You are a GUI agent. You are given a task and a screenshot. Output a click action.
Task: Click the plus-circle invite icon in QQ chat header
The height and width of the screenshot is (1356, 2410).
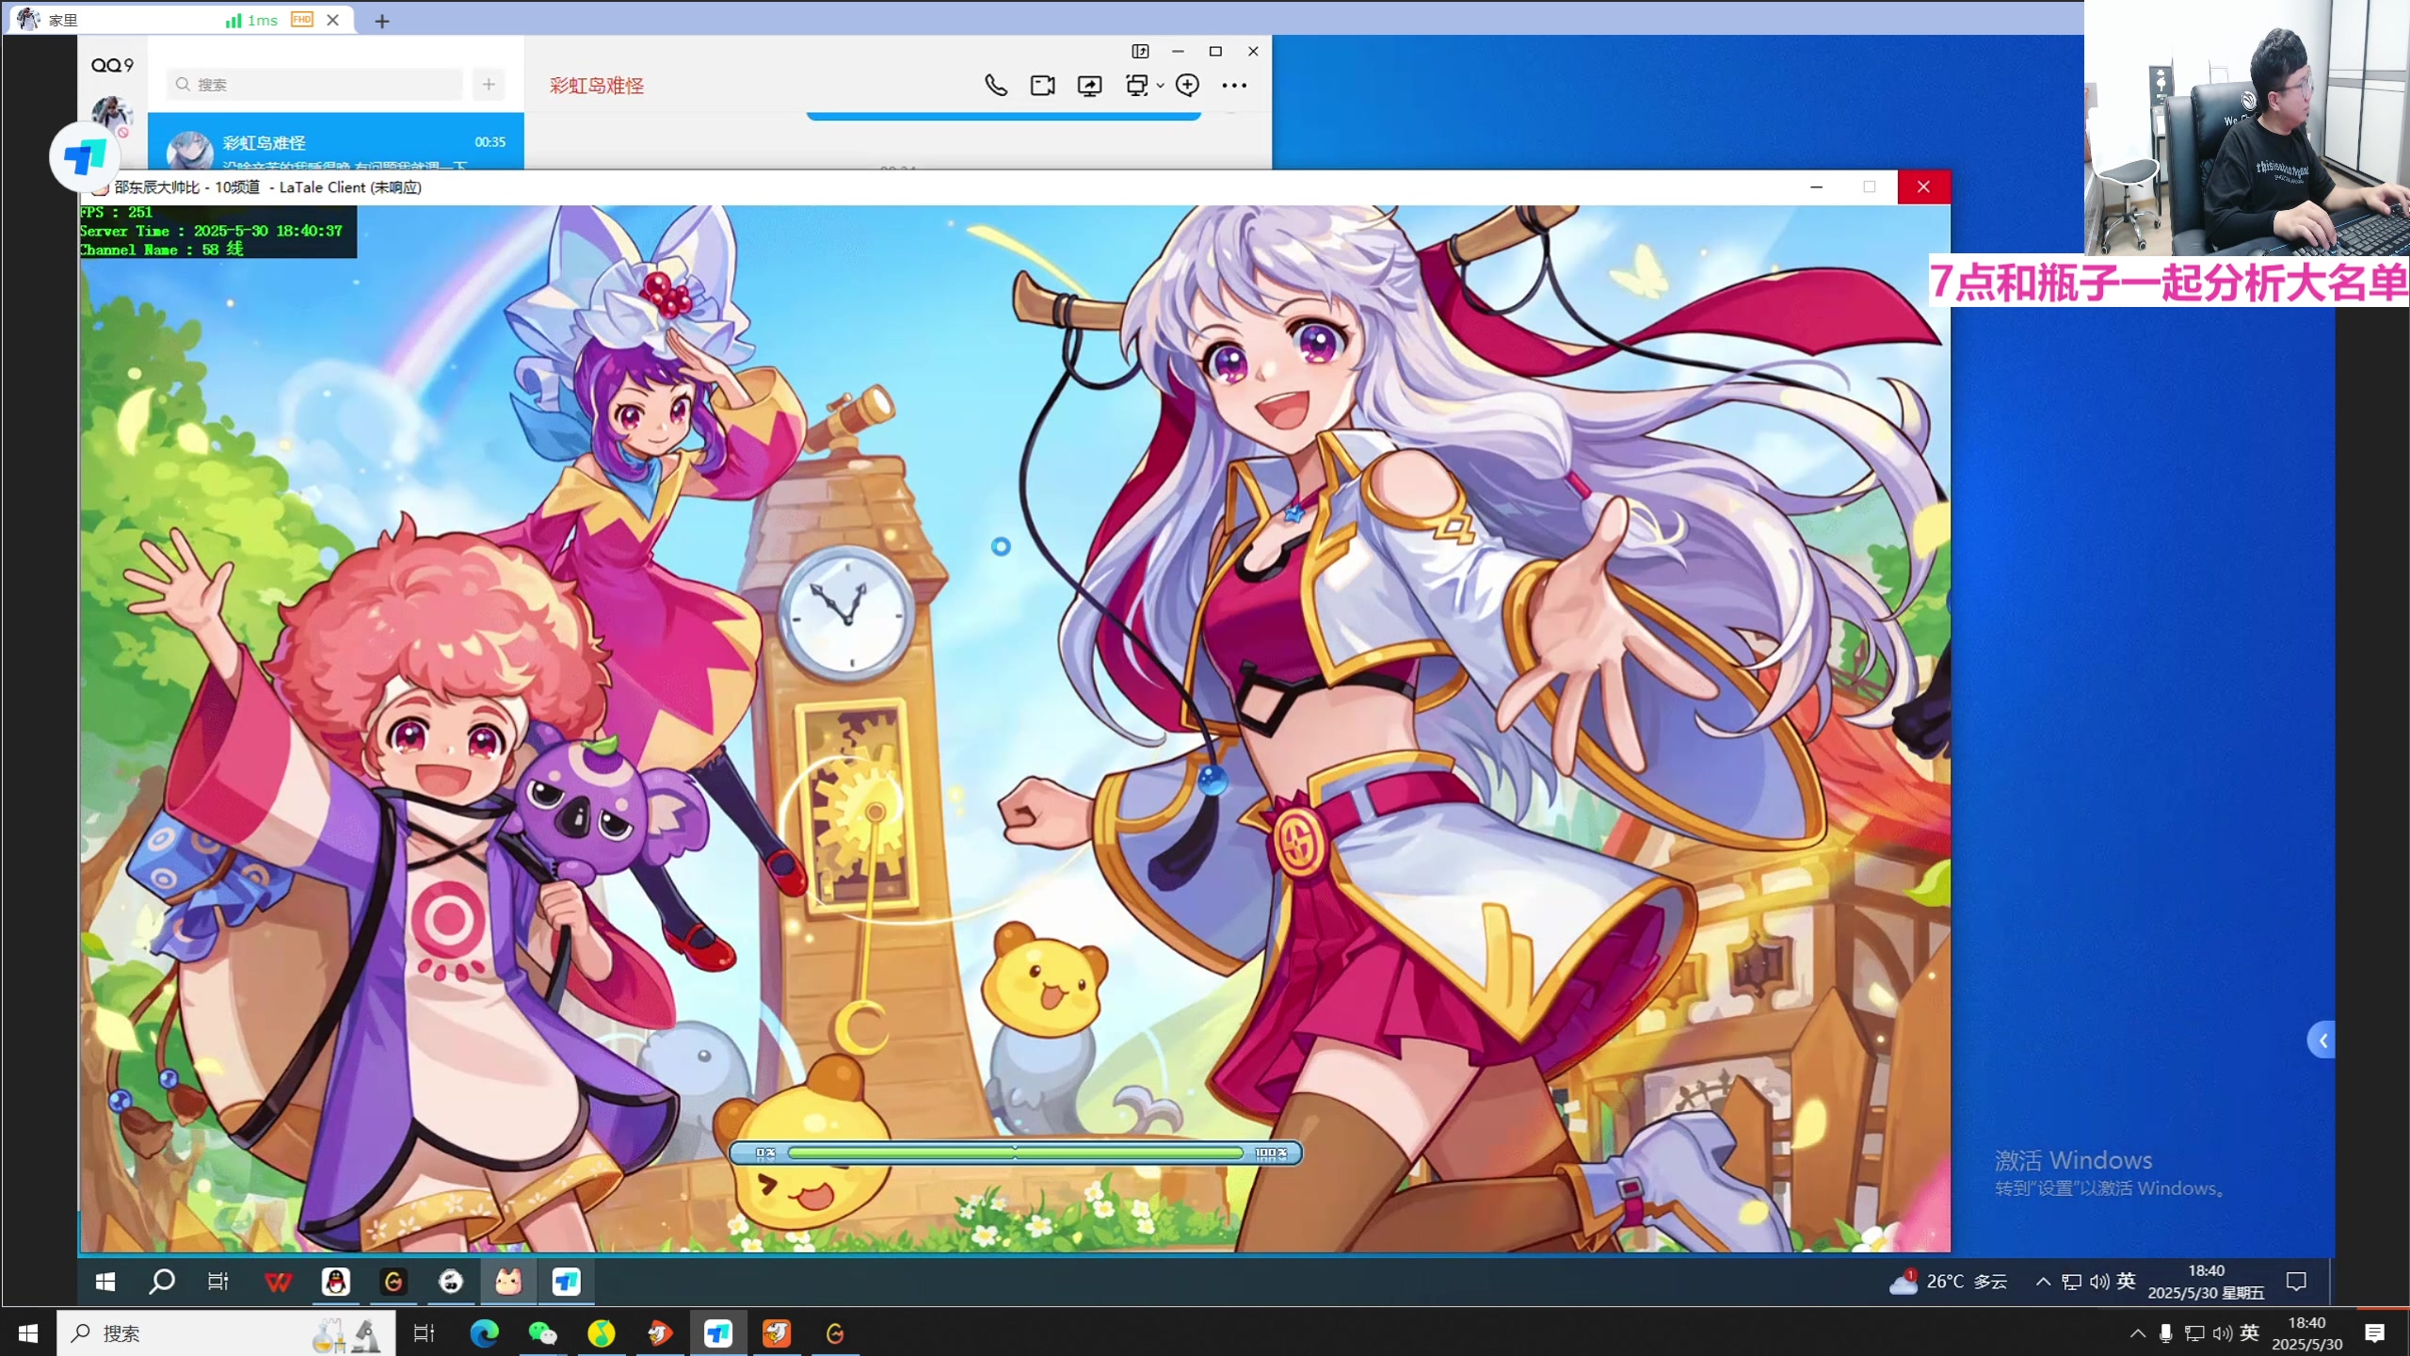pyautogui.click(x=1188, y=86)
